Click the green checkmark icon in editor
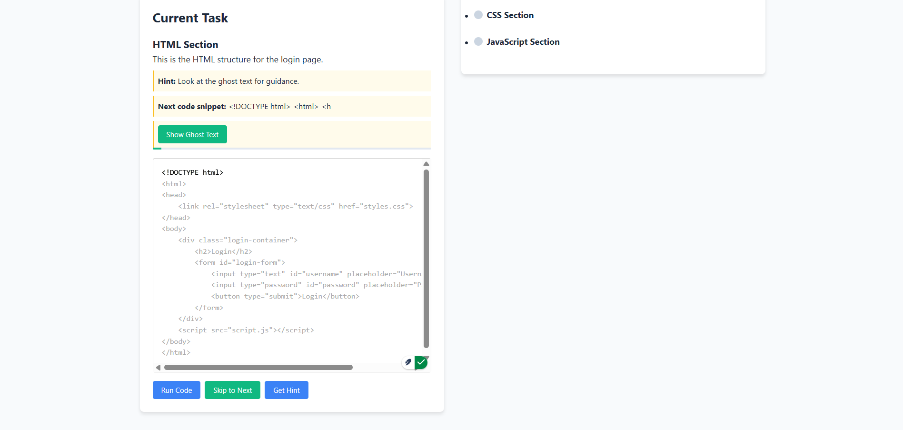This screenshot has height=430, width=903. 421,362
